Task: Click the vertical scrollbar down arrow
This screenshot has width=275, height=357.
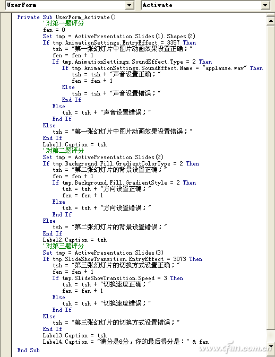Action: click(271, 347)
